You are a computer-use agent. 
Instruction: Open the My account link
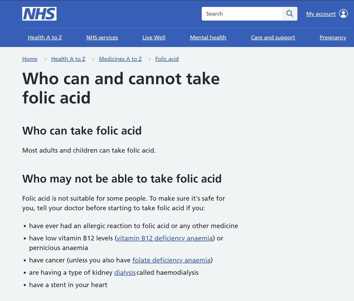(321, 14)
